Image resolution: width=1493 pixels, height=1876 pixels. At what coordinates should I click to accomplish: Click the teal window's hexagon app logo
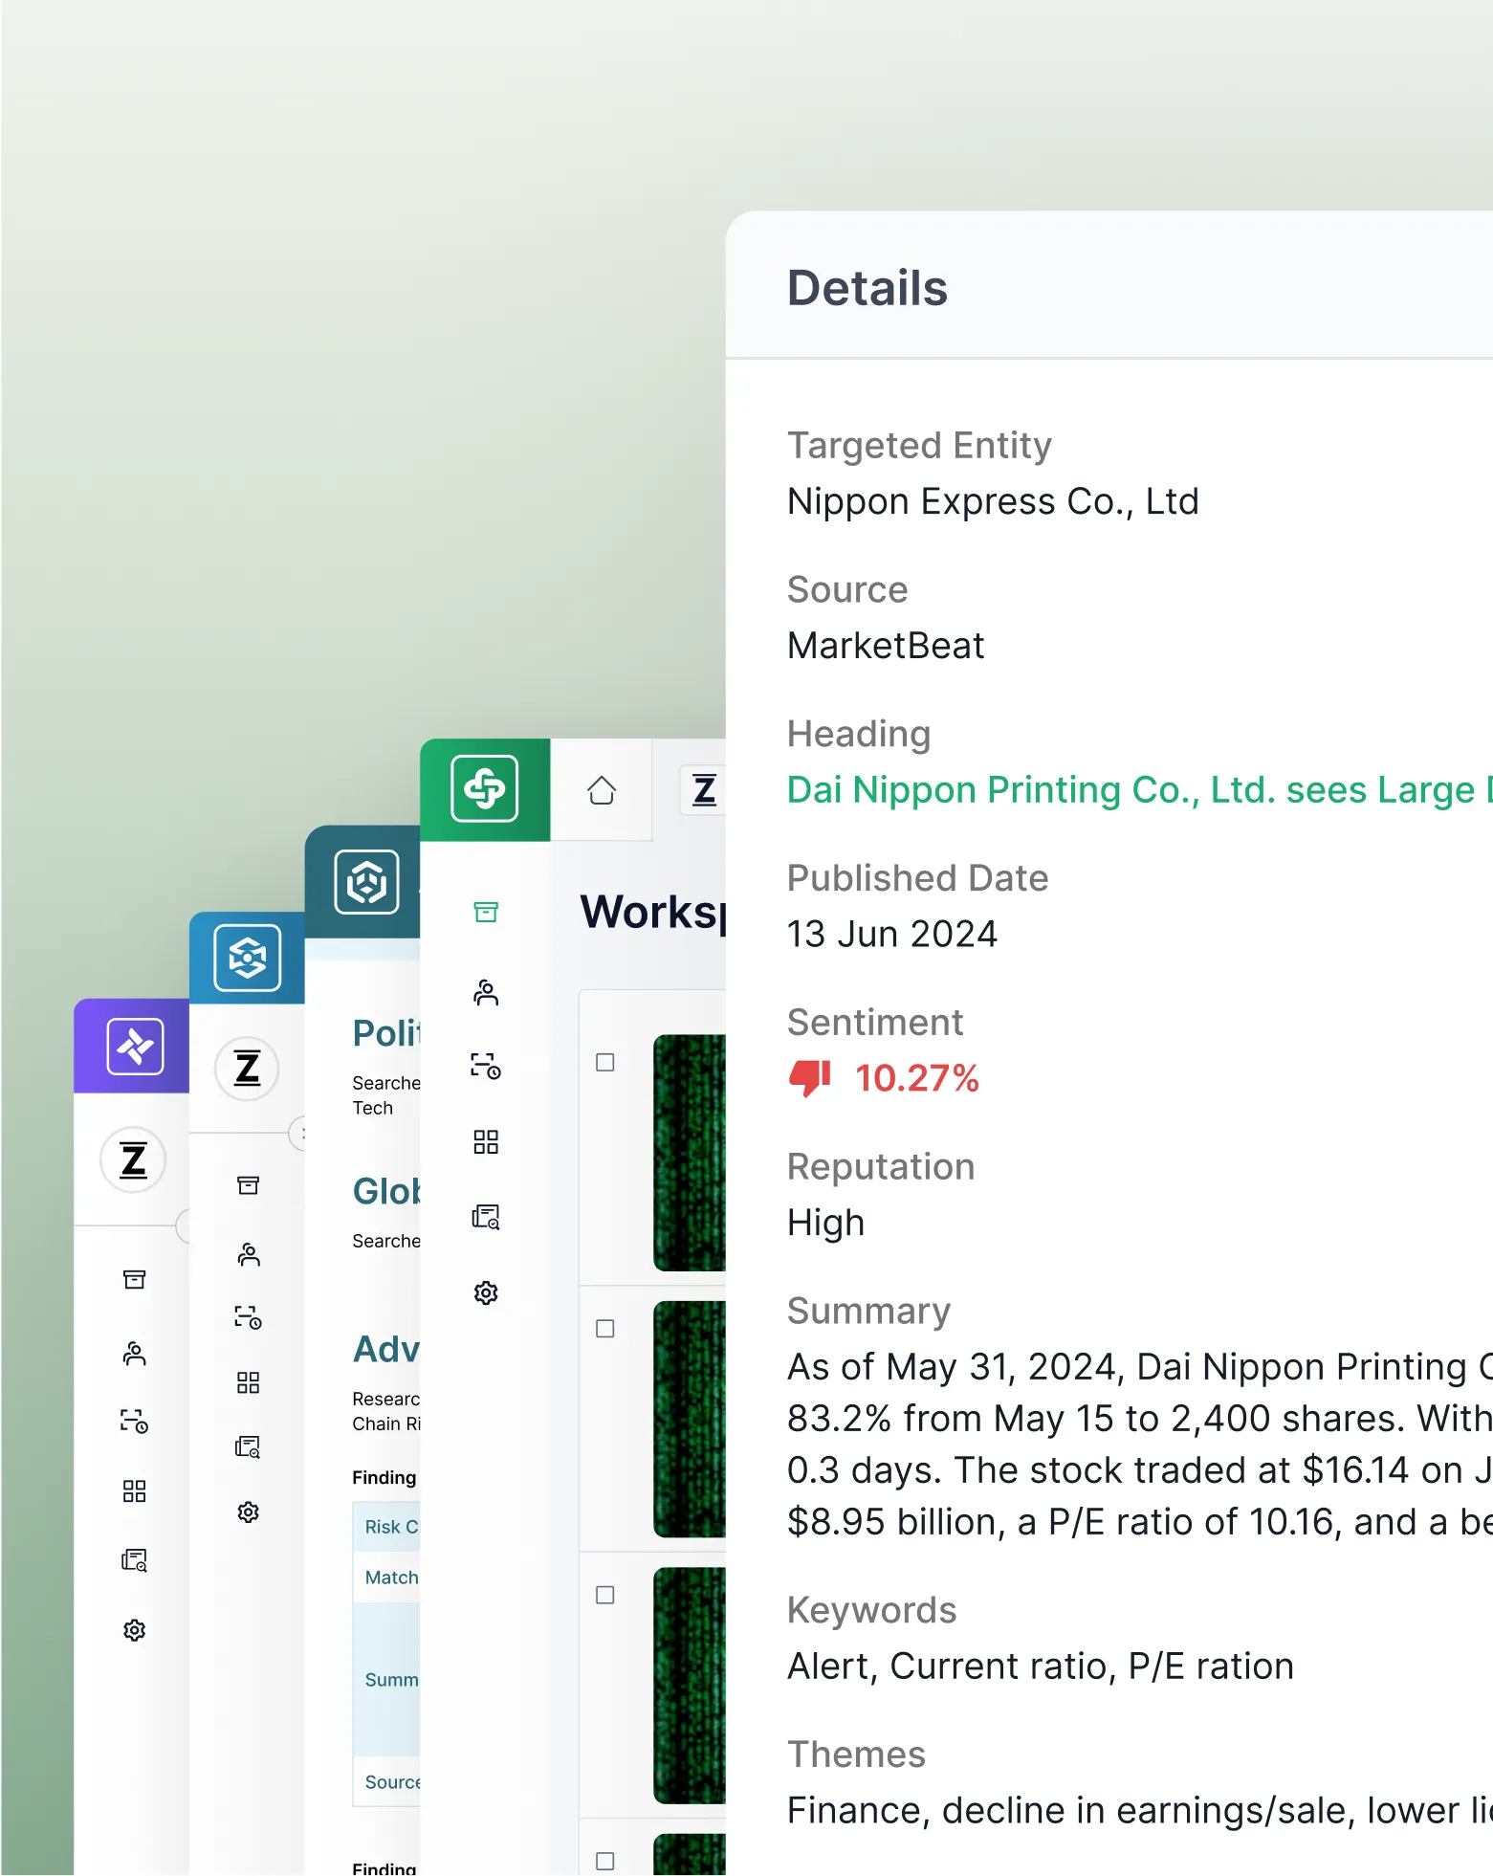(x=366, y=881)
